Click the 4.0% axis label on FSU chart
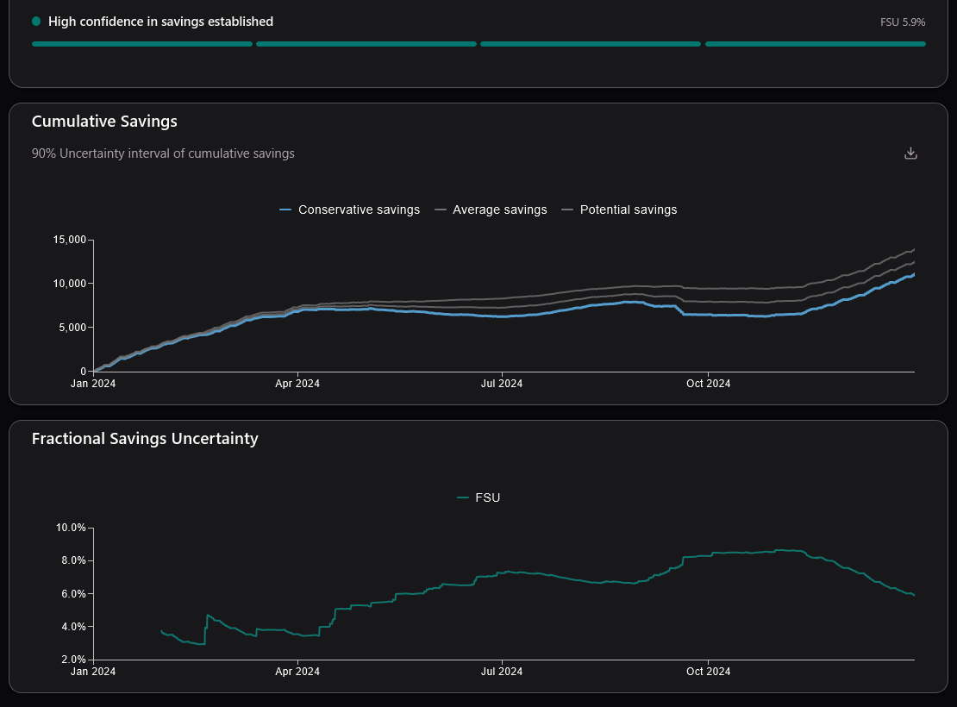Viewport: 957px width, 707px height. [73, 627]
